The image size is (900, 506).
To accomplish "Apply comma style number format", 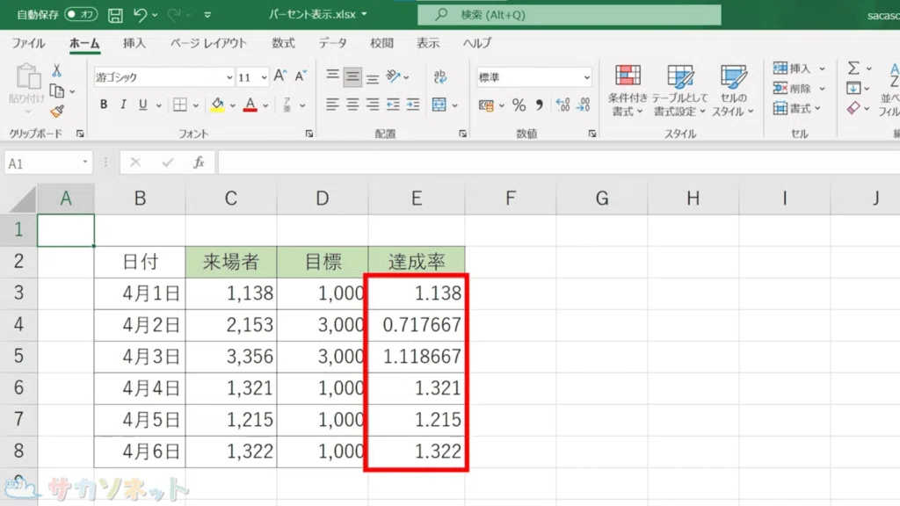I will pos(539,105).
